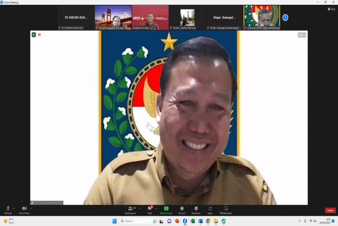Open Microsoft Edge from the taskbar
338x226 pixels.
click(224, 221)
